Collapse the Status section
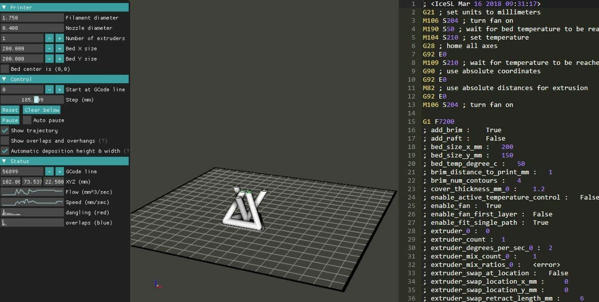The height and width of the screenshot is (302, 599). click(x=4, y=161)
